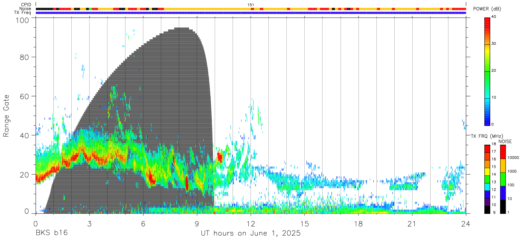Select the 10000 label on the NOISE scale

click(512, 158)
